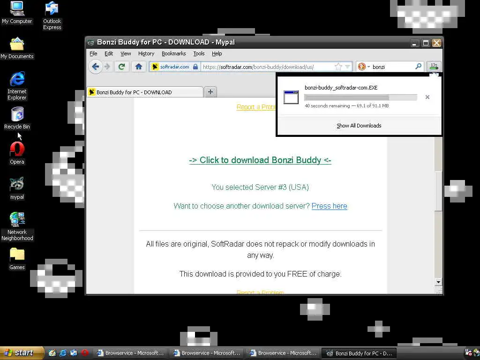Launch Internet Explorer from quick launch
The width and height of the screenshot is (480, 360).
click(x=63, y=353)
